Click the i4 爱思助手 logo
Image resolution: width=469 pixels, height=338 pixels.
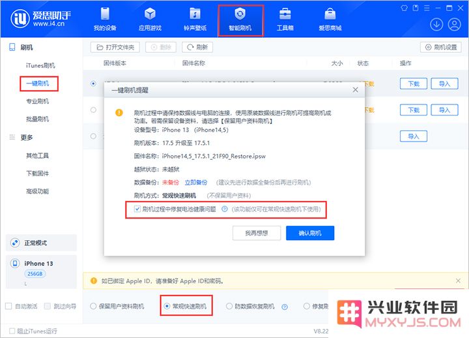(41, 18)
